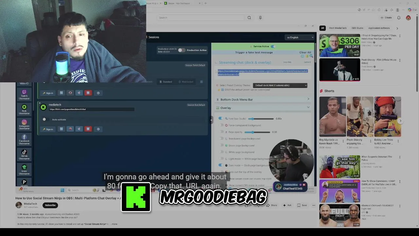Open the gear settings in Kick mediatech row
The width and height of the screenshot is (419, 236).
click(98, 129)
